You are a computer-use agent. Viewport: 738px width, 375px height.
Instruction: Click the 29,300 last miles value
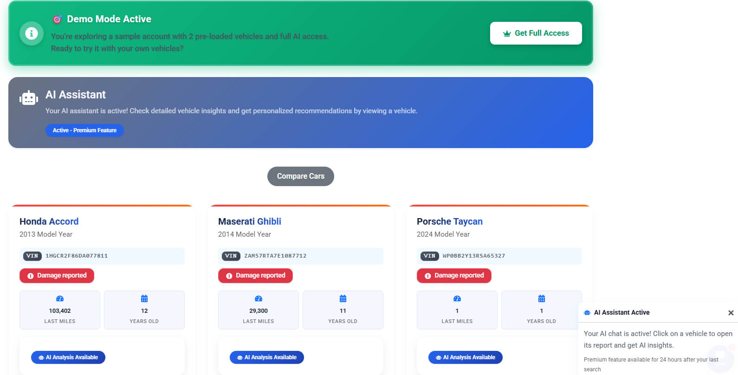[x=259, y=311]
